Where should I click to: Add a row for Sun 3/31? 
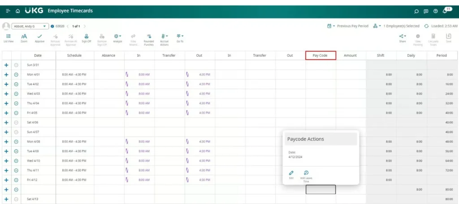coord(6,65)
